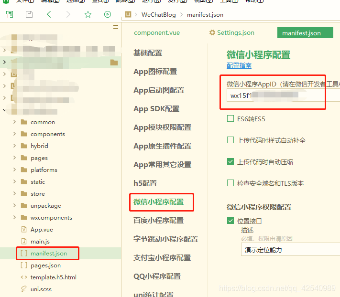Click the pages folder icon
This screenshot has height=297, width=340.
point(24,158)
